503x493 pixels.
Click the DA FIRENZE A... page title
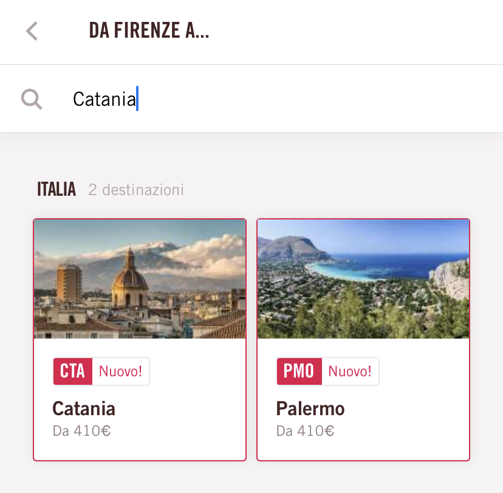(x=149, y=30)
